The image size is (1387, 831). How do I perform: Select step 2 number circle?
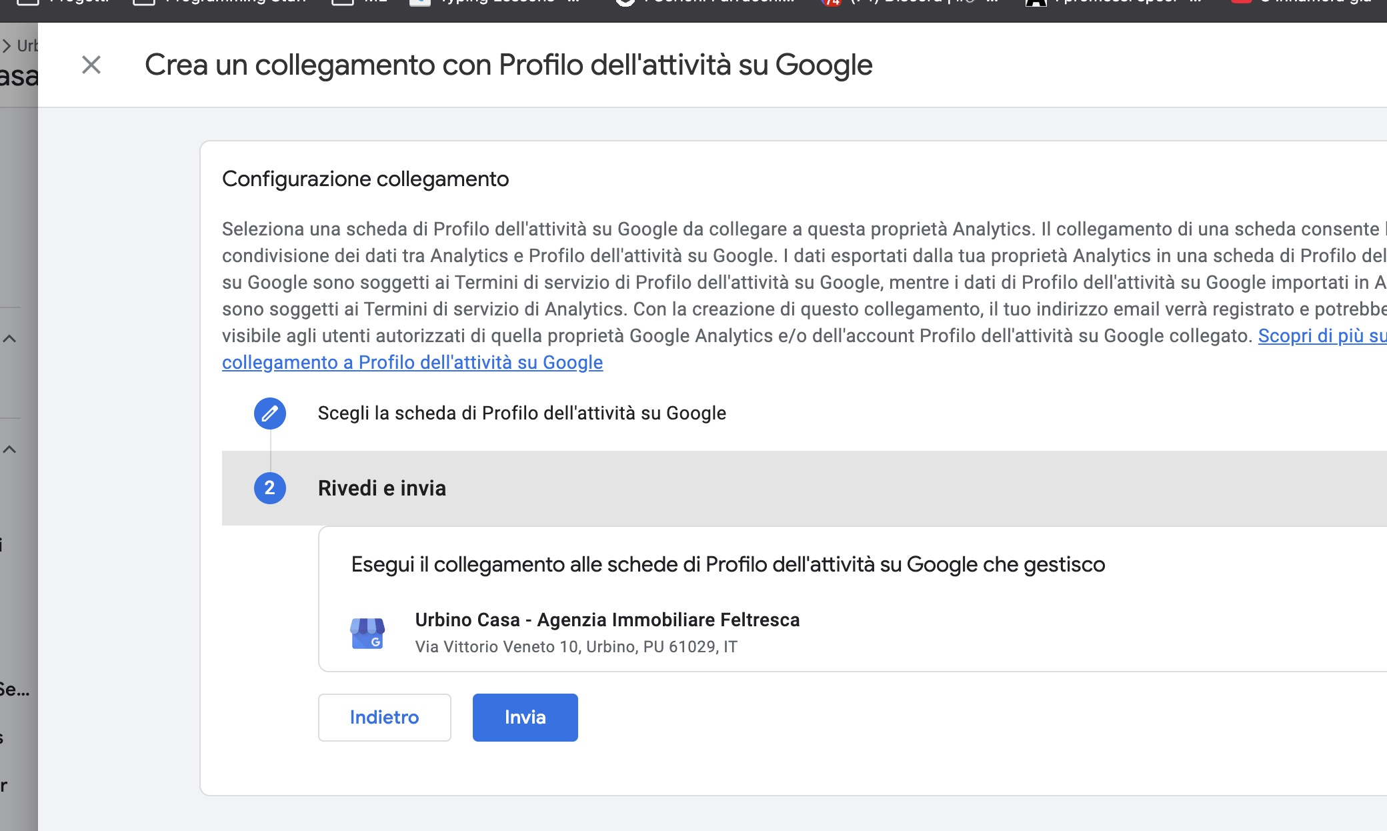point(270,488)
